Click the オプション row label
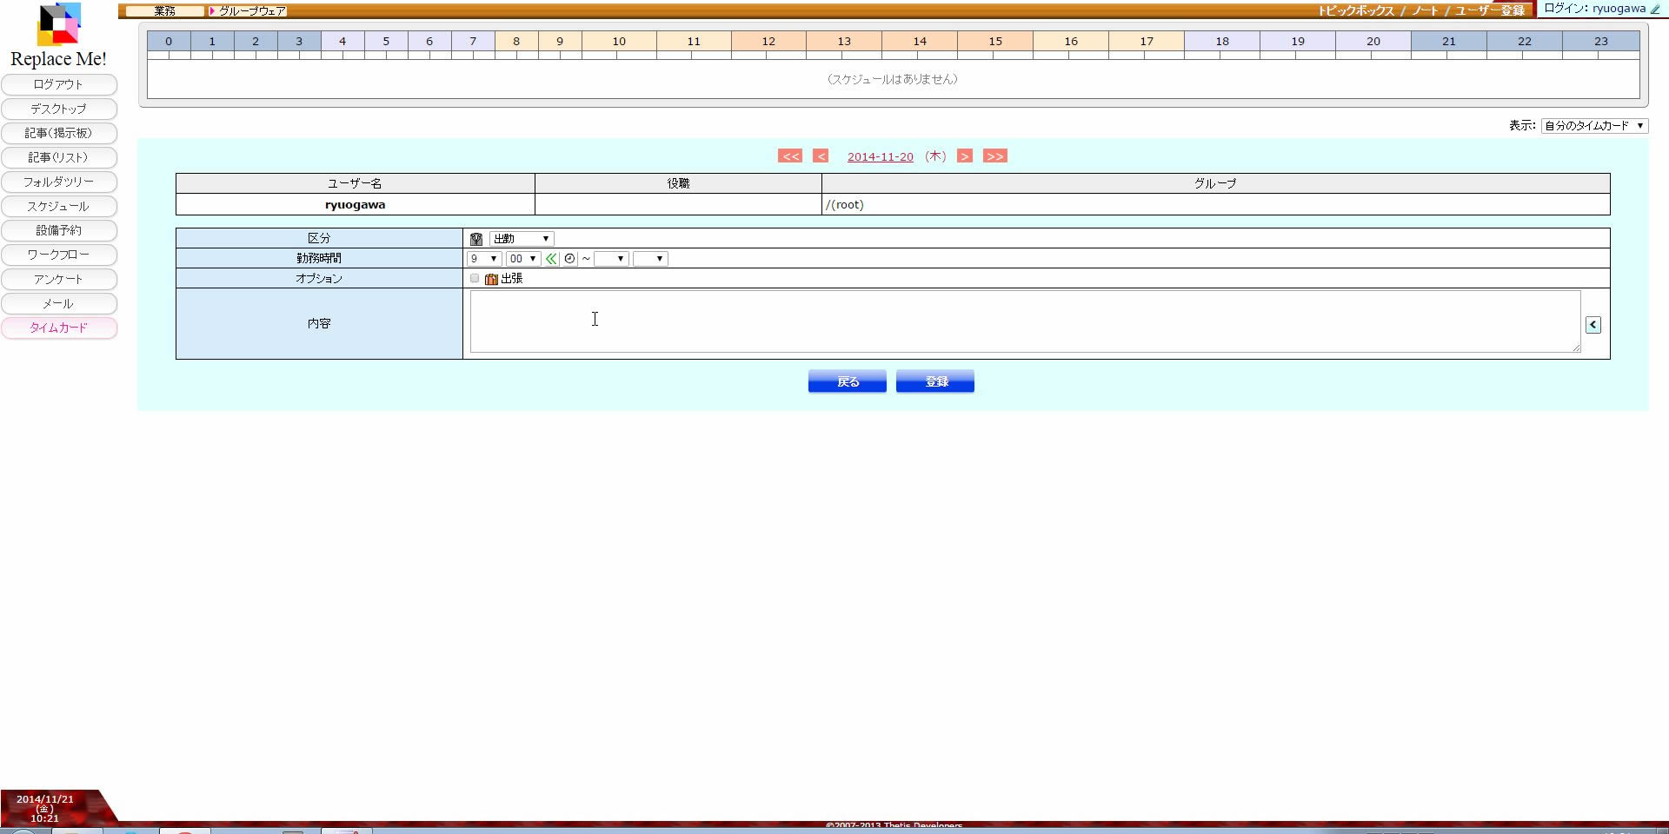 [x=319, y=279]
